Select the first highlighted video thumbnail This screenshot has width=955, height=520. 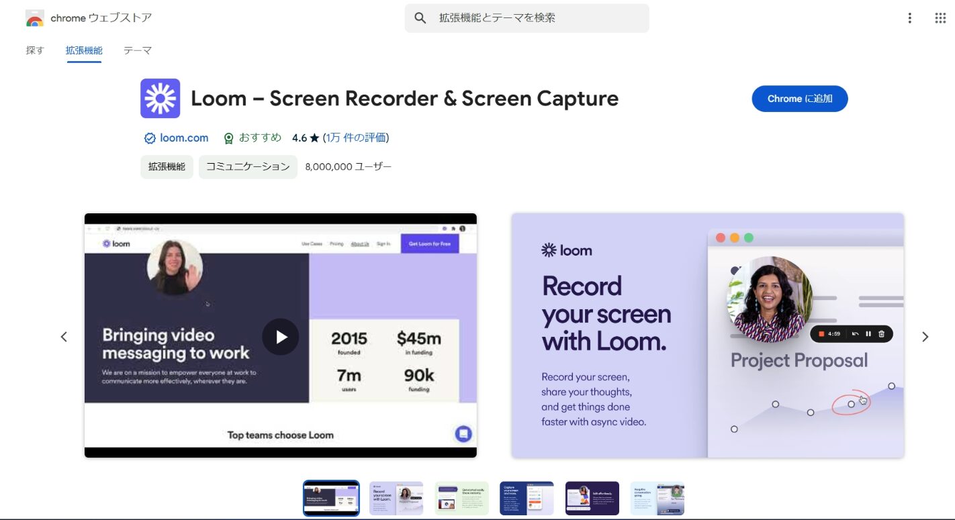(x=331, y=499)
